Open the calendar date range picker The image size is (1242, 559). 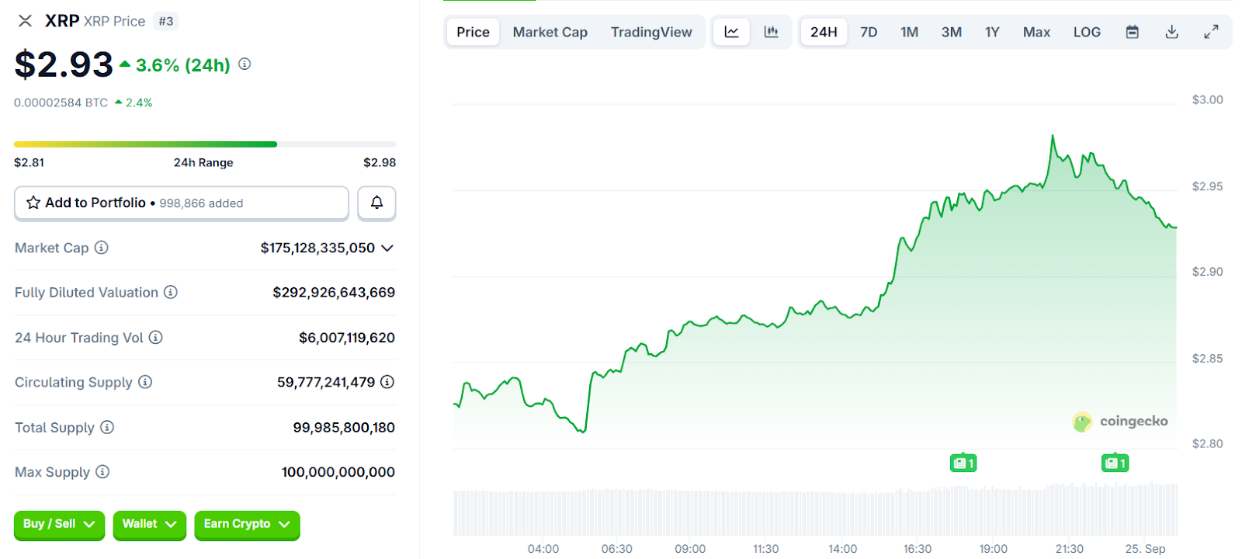[x=1133, y=32]
